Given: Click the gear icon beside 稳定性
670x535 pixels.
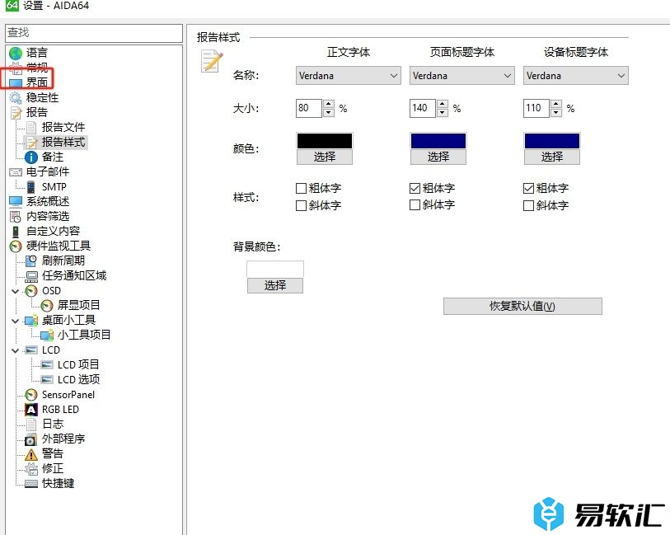Looking at the screenshot, I should [x=16, y=98].
